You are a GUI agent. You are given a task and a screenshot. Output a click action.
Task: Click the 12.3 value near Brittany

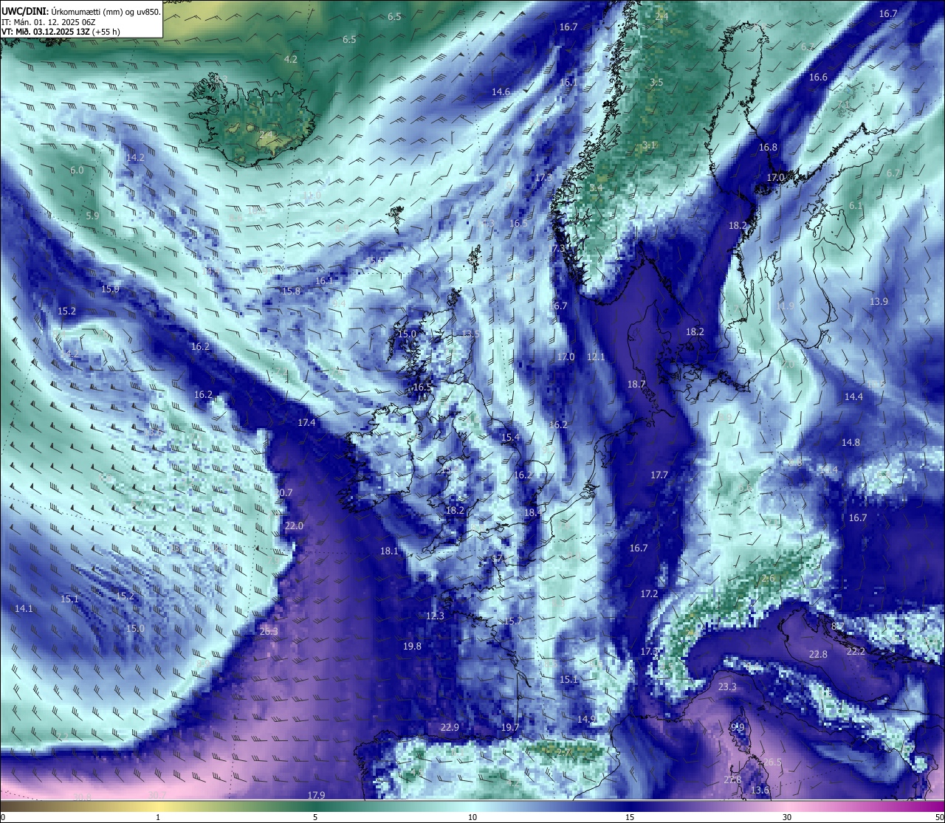(x=436, y=616)
